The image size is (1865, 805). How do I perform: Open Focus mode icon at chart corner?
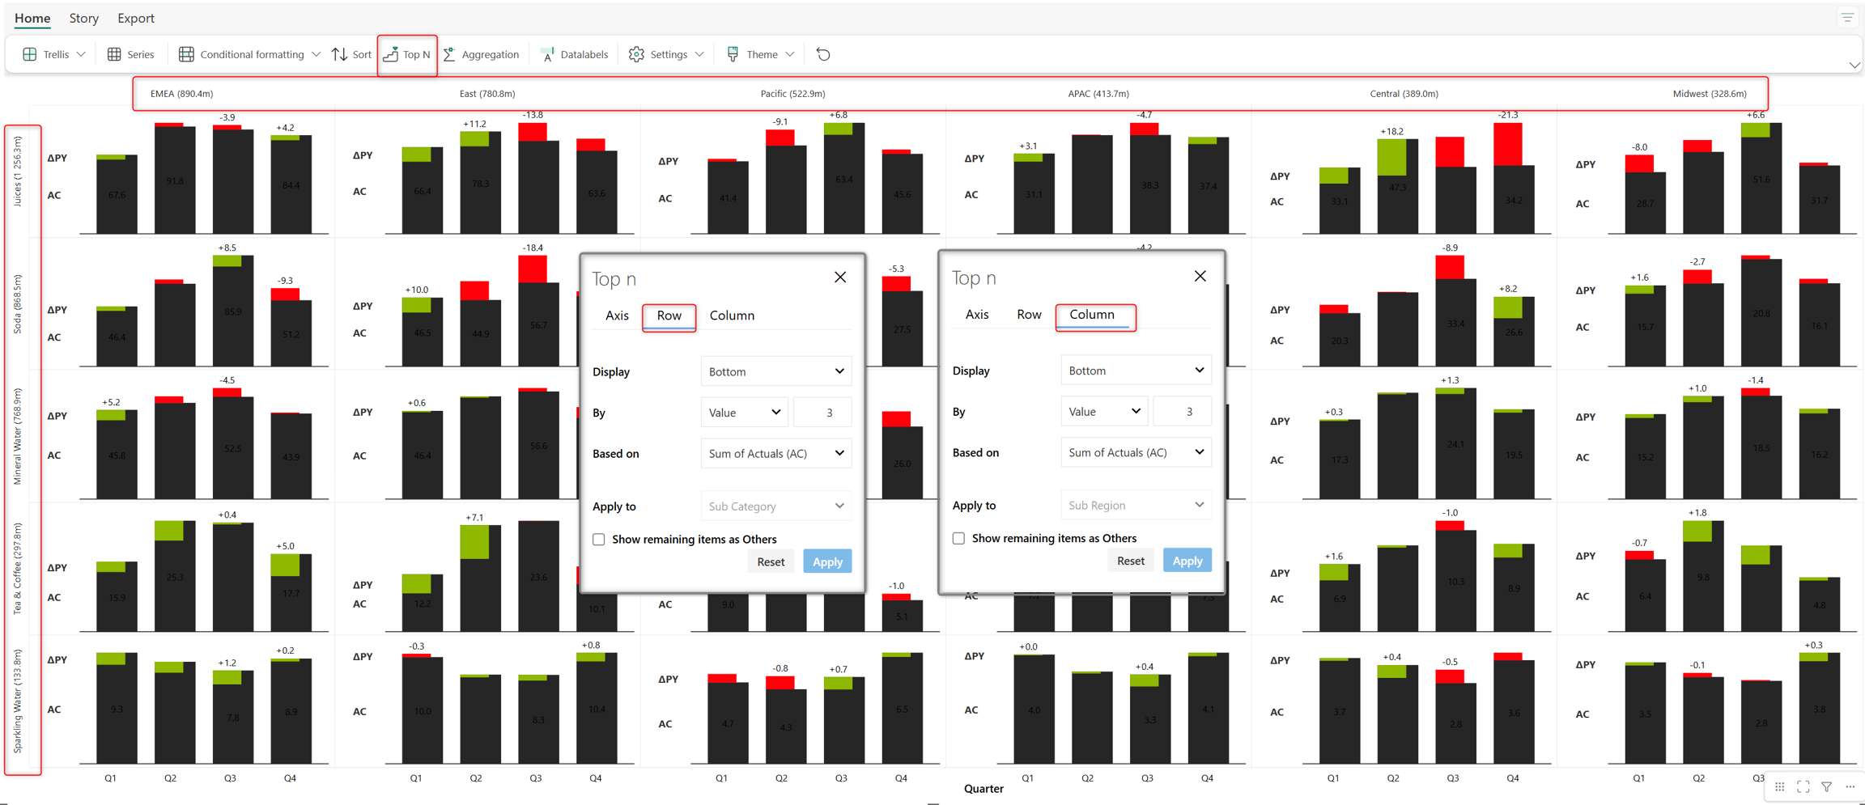click(x=1803, y=786)
